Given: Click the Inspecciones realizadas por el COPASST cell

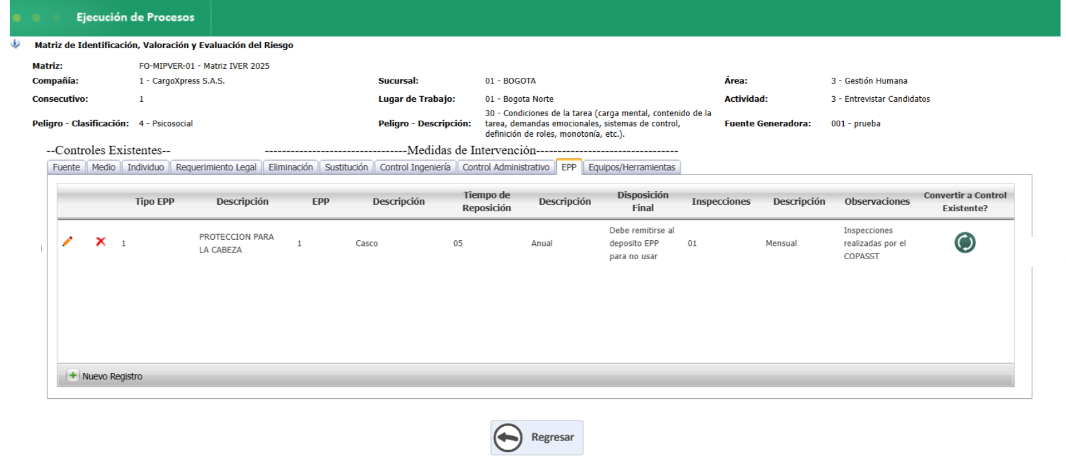Looking at the screenshot, I should [875, 243].
